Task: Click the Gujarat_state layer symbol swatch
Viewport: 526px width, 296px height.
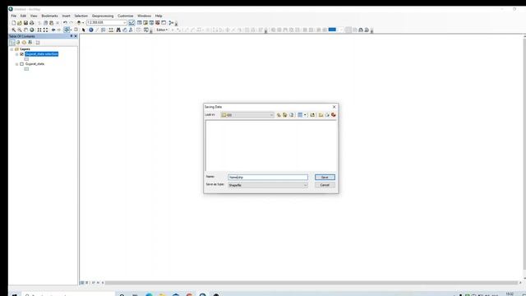Action: point(26,69)
